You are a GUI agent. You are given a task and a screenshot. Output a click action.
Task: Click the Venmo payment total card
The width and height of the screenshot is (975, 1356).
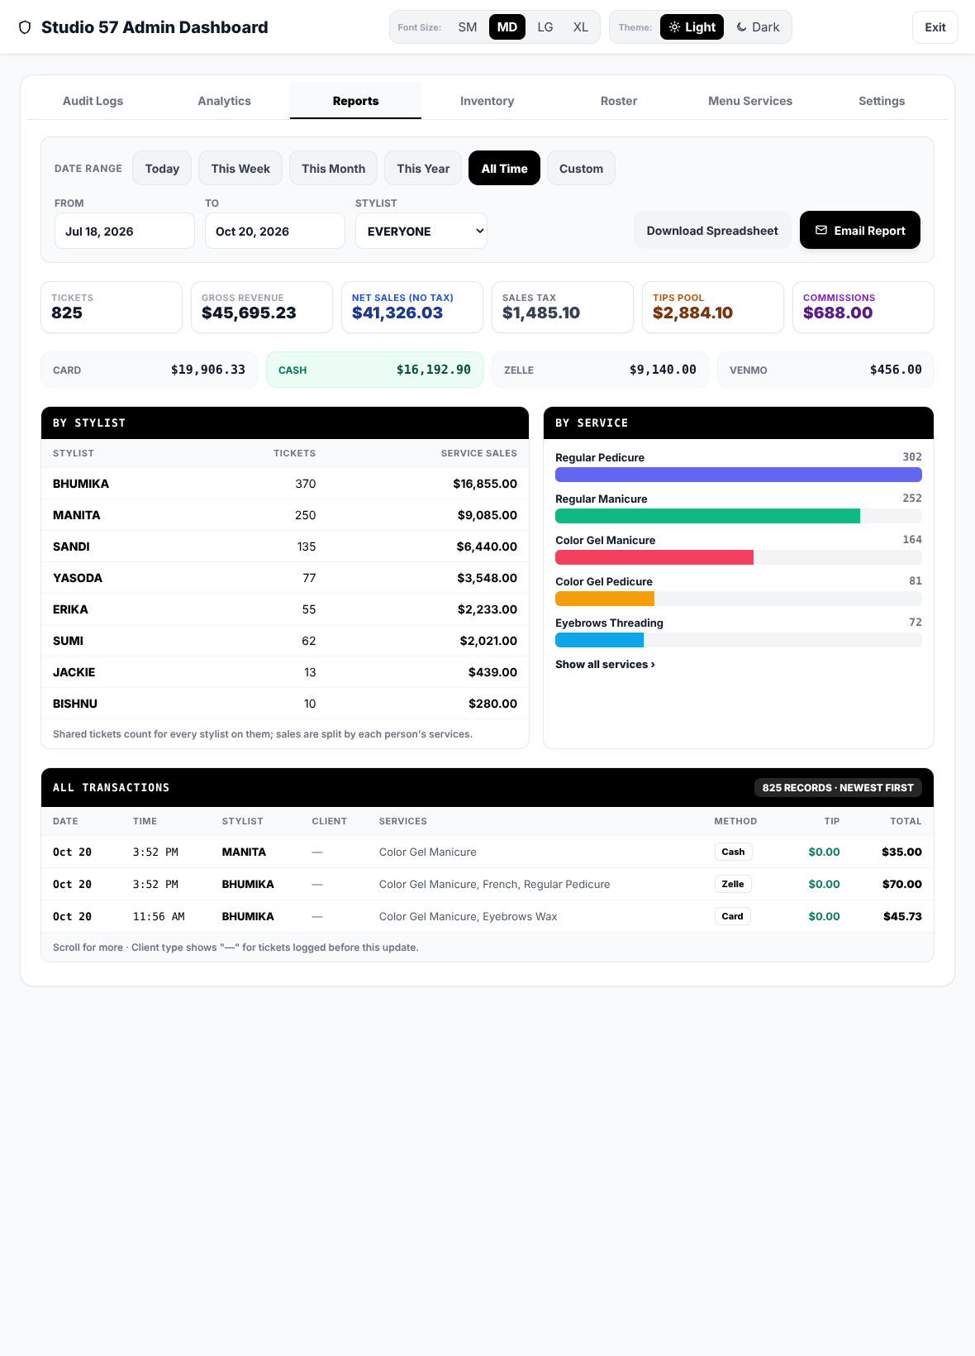[825, 370]
